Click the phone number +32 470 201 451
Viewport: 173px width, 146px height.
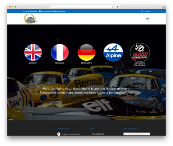coord(31,11)
